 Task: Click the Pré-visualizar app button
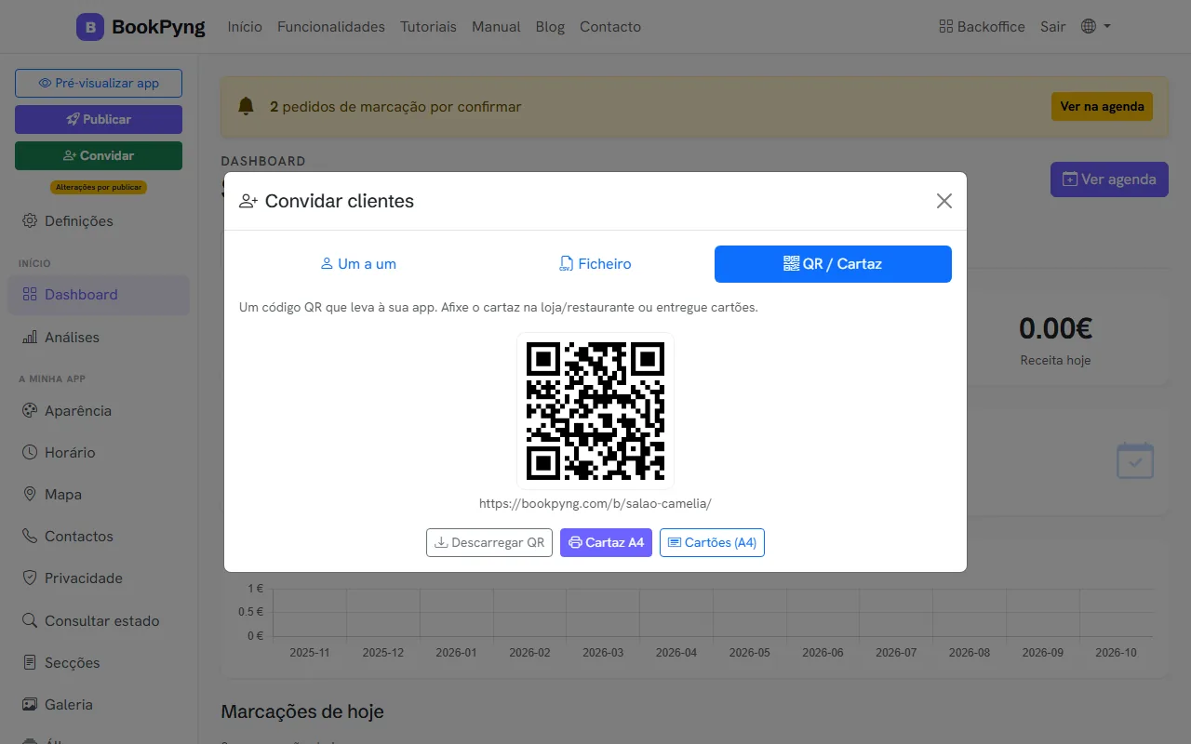pos(99,83)
